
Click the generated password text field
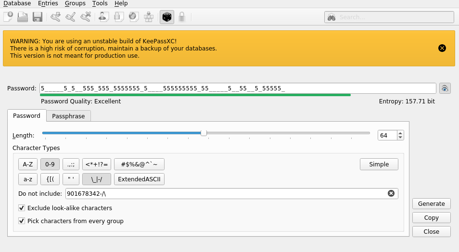pos(238,88)
